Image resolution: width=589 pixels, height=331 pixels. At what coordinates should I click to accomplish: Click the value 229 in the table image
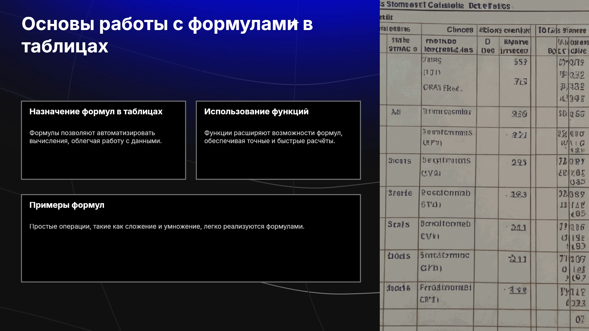(x=519, y=162)
